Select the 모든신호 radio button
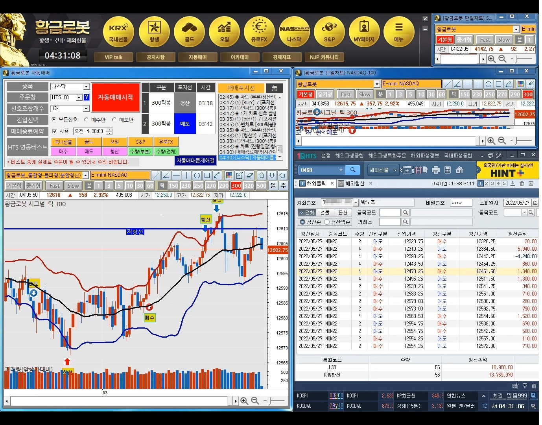 click(54, 119)
